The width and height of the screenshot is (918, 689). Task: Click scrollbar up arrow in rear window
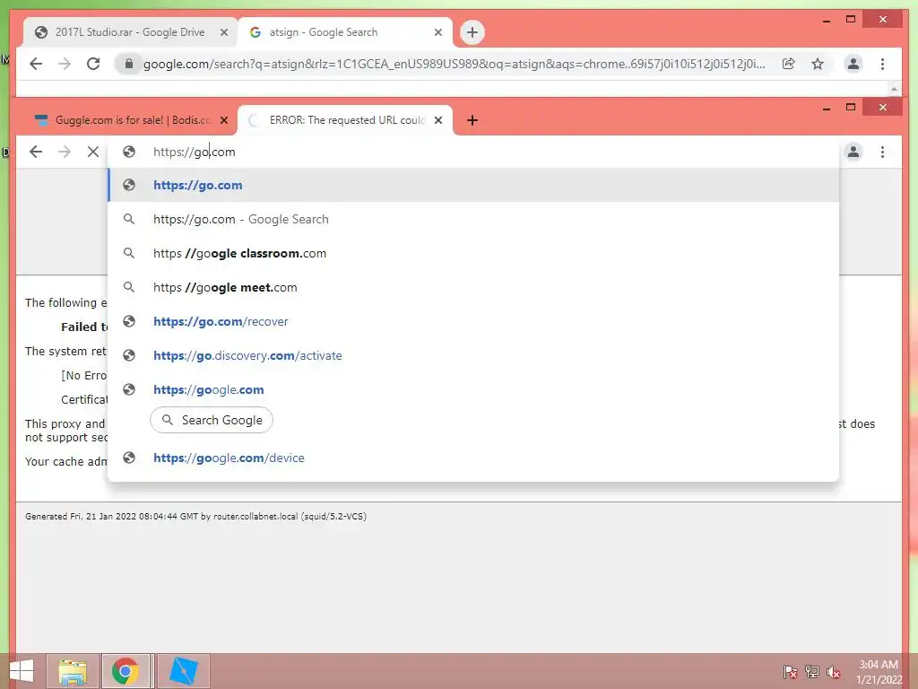pyautogui.click(x=894, y=89)
